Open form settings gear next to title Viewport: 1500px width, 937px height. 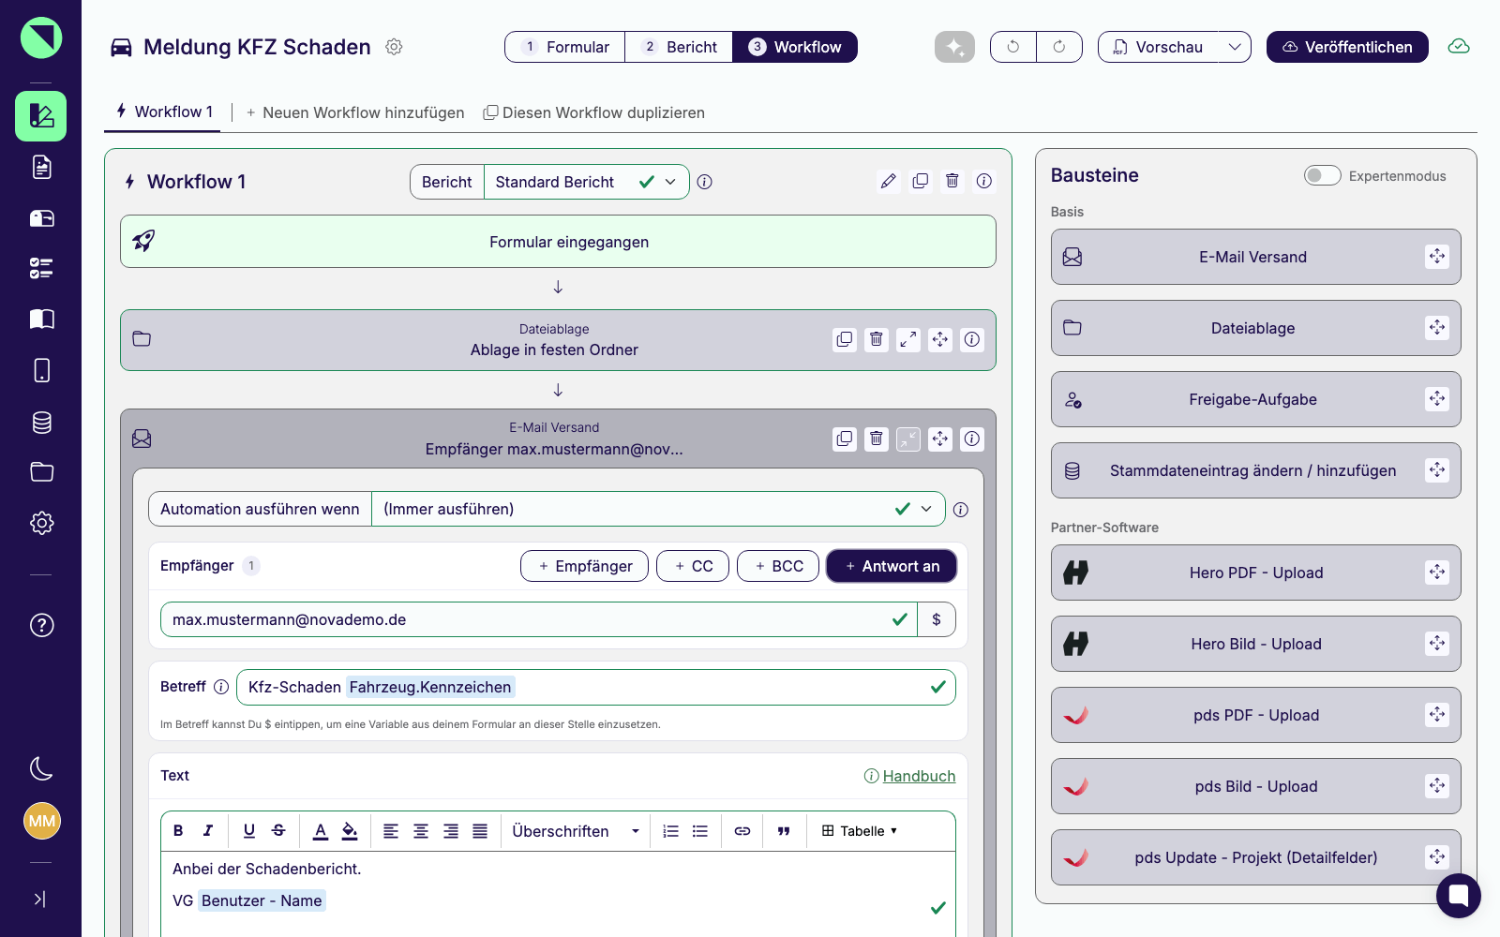[x=395, y=47]
